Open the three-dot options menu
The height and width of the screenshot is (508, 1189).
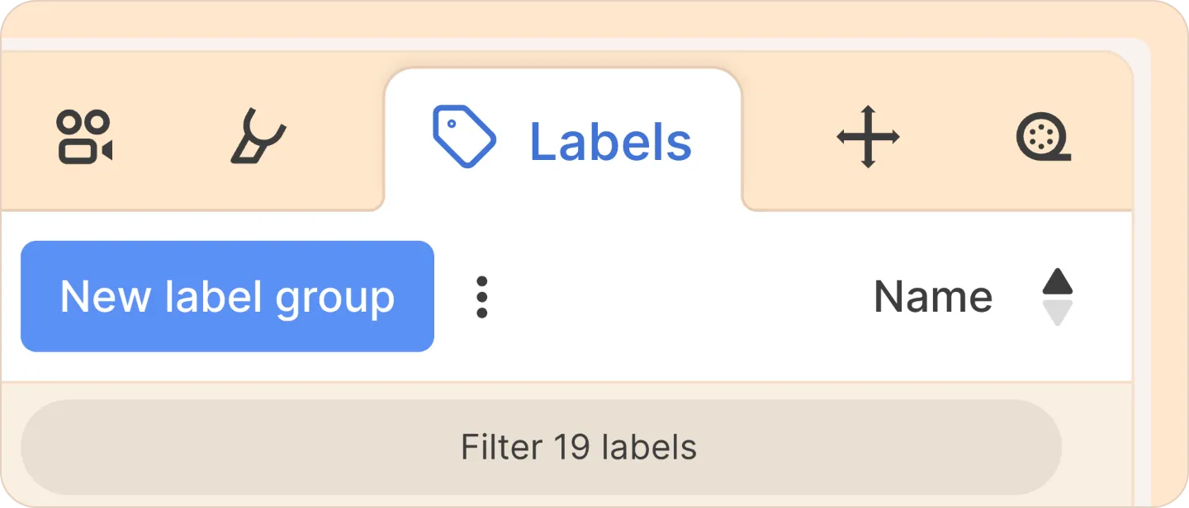pyautogui.click(x=481, y=297)
